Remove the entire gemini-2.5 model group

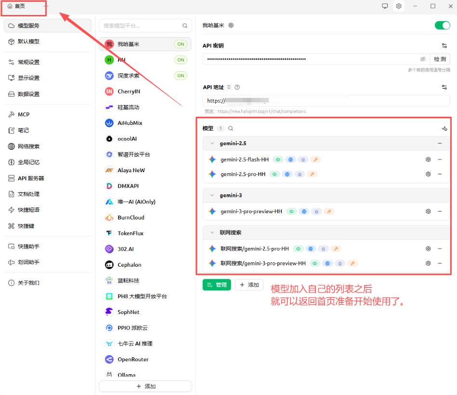point(440,144)
